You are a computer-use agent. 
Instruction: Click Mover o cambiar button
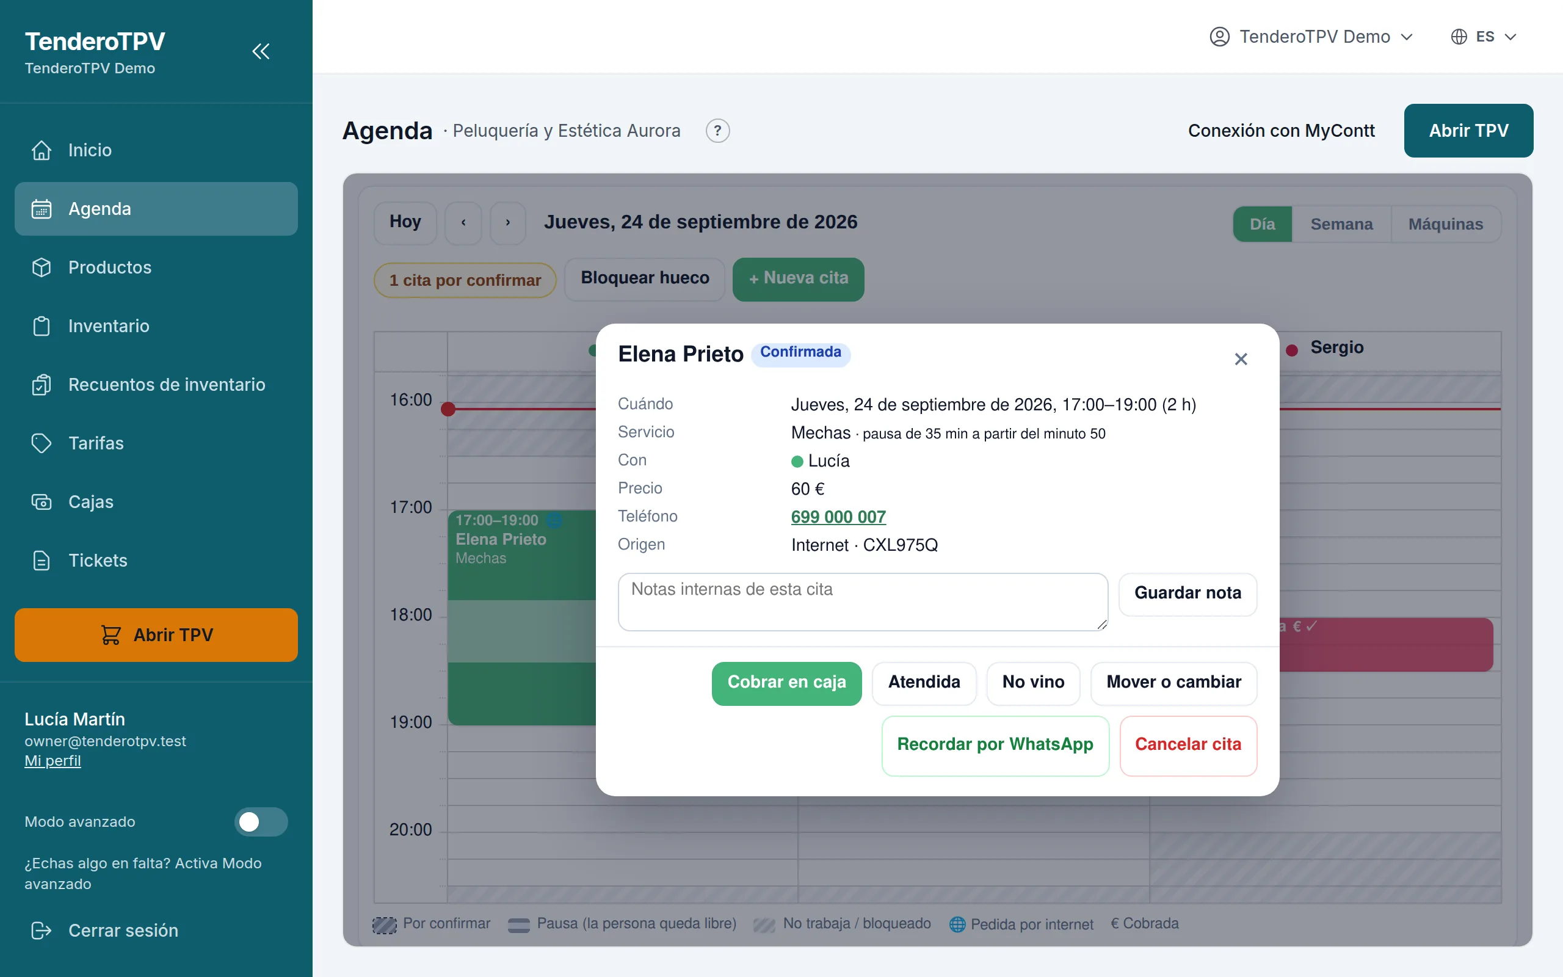coord(1173,683)
